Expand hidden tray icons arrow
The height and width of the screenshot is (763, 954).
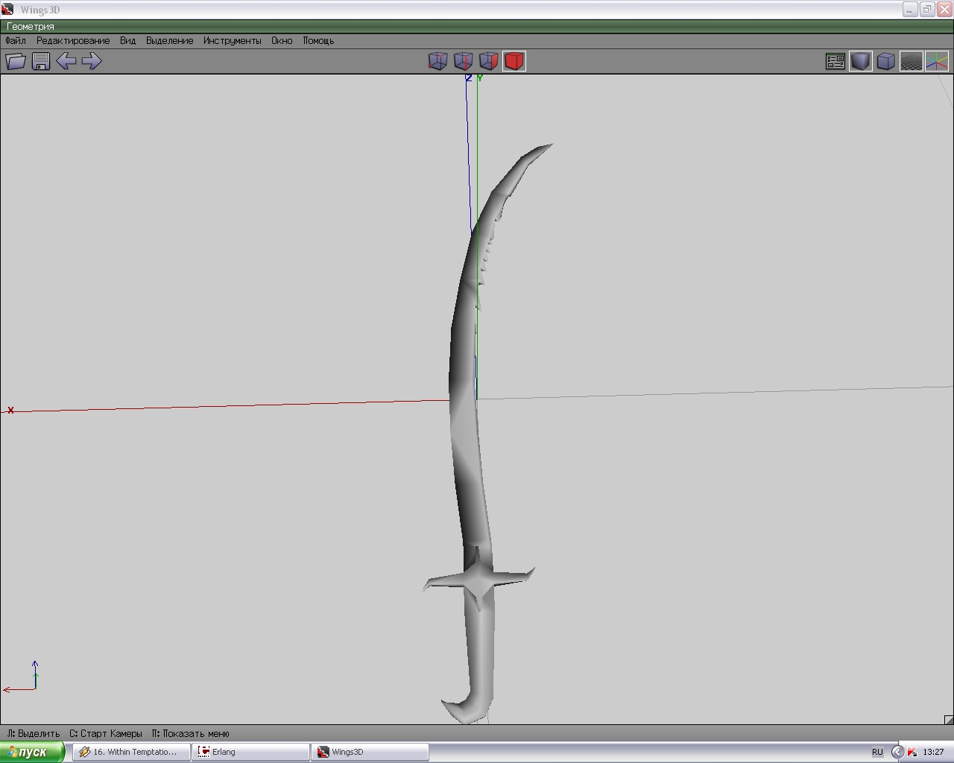click(897, 752)
